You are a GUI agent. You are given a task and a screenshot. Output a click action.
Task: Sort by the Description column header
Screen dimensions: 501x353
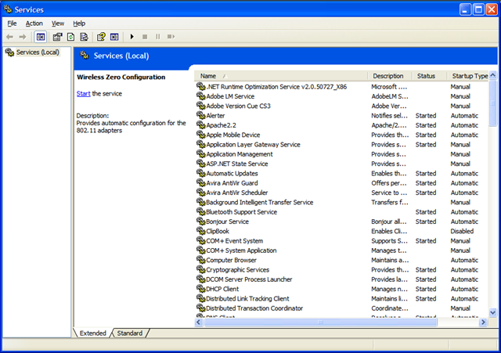click(x=390, y=76)
